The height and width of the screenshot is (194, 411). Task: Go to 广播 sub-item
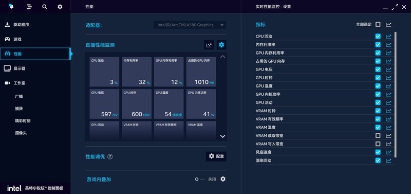[19, 96]
